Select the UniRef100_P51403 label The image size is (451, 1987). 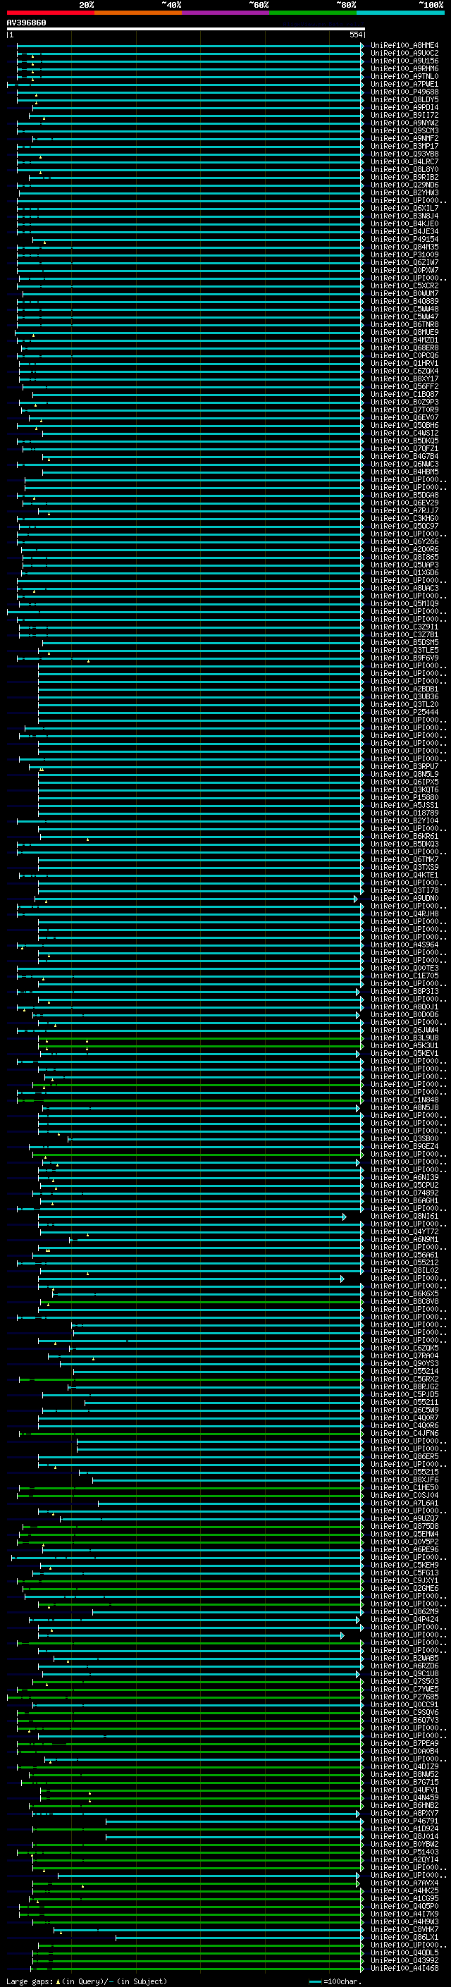404,1851
